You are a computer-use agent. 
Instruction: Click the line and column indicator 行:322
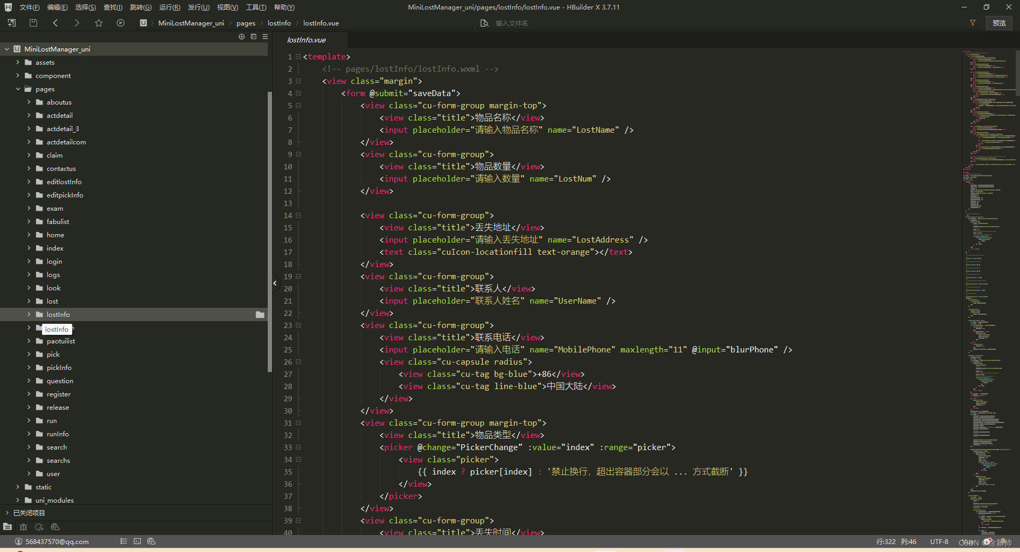point(886,542)
